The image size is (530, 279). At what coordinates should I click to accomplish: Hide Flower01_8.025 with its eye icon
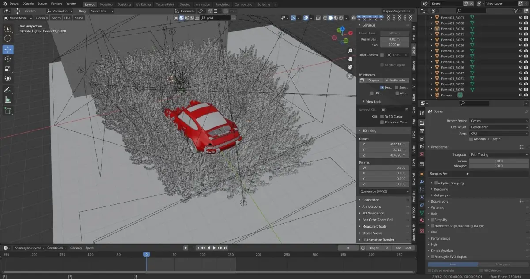coord(520,40)
